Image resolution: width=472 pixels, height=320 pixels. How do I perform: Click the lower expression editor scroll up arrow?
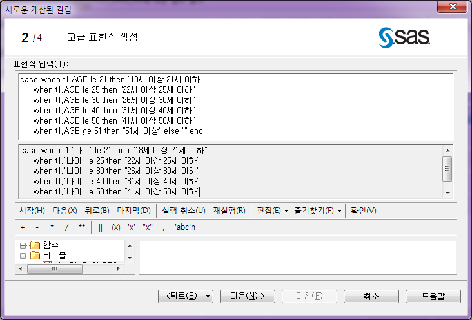(447, 150)
